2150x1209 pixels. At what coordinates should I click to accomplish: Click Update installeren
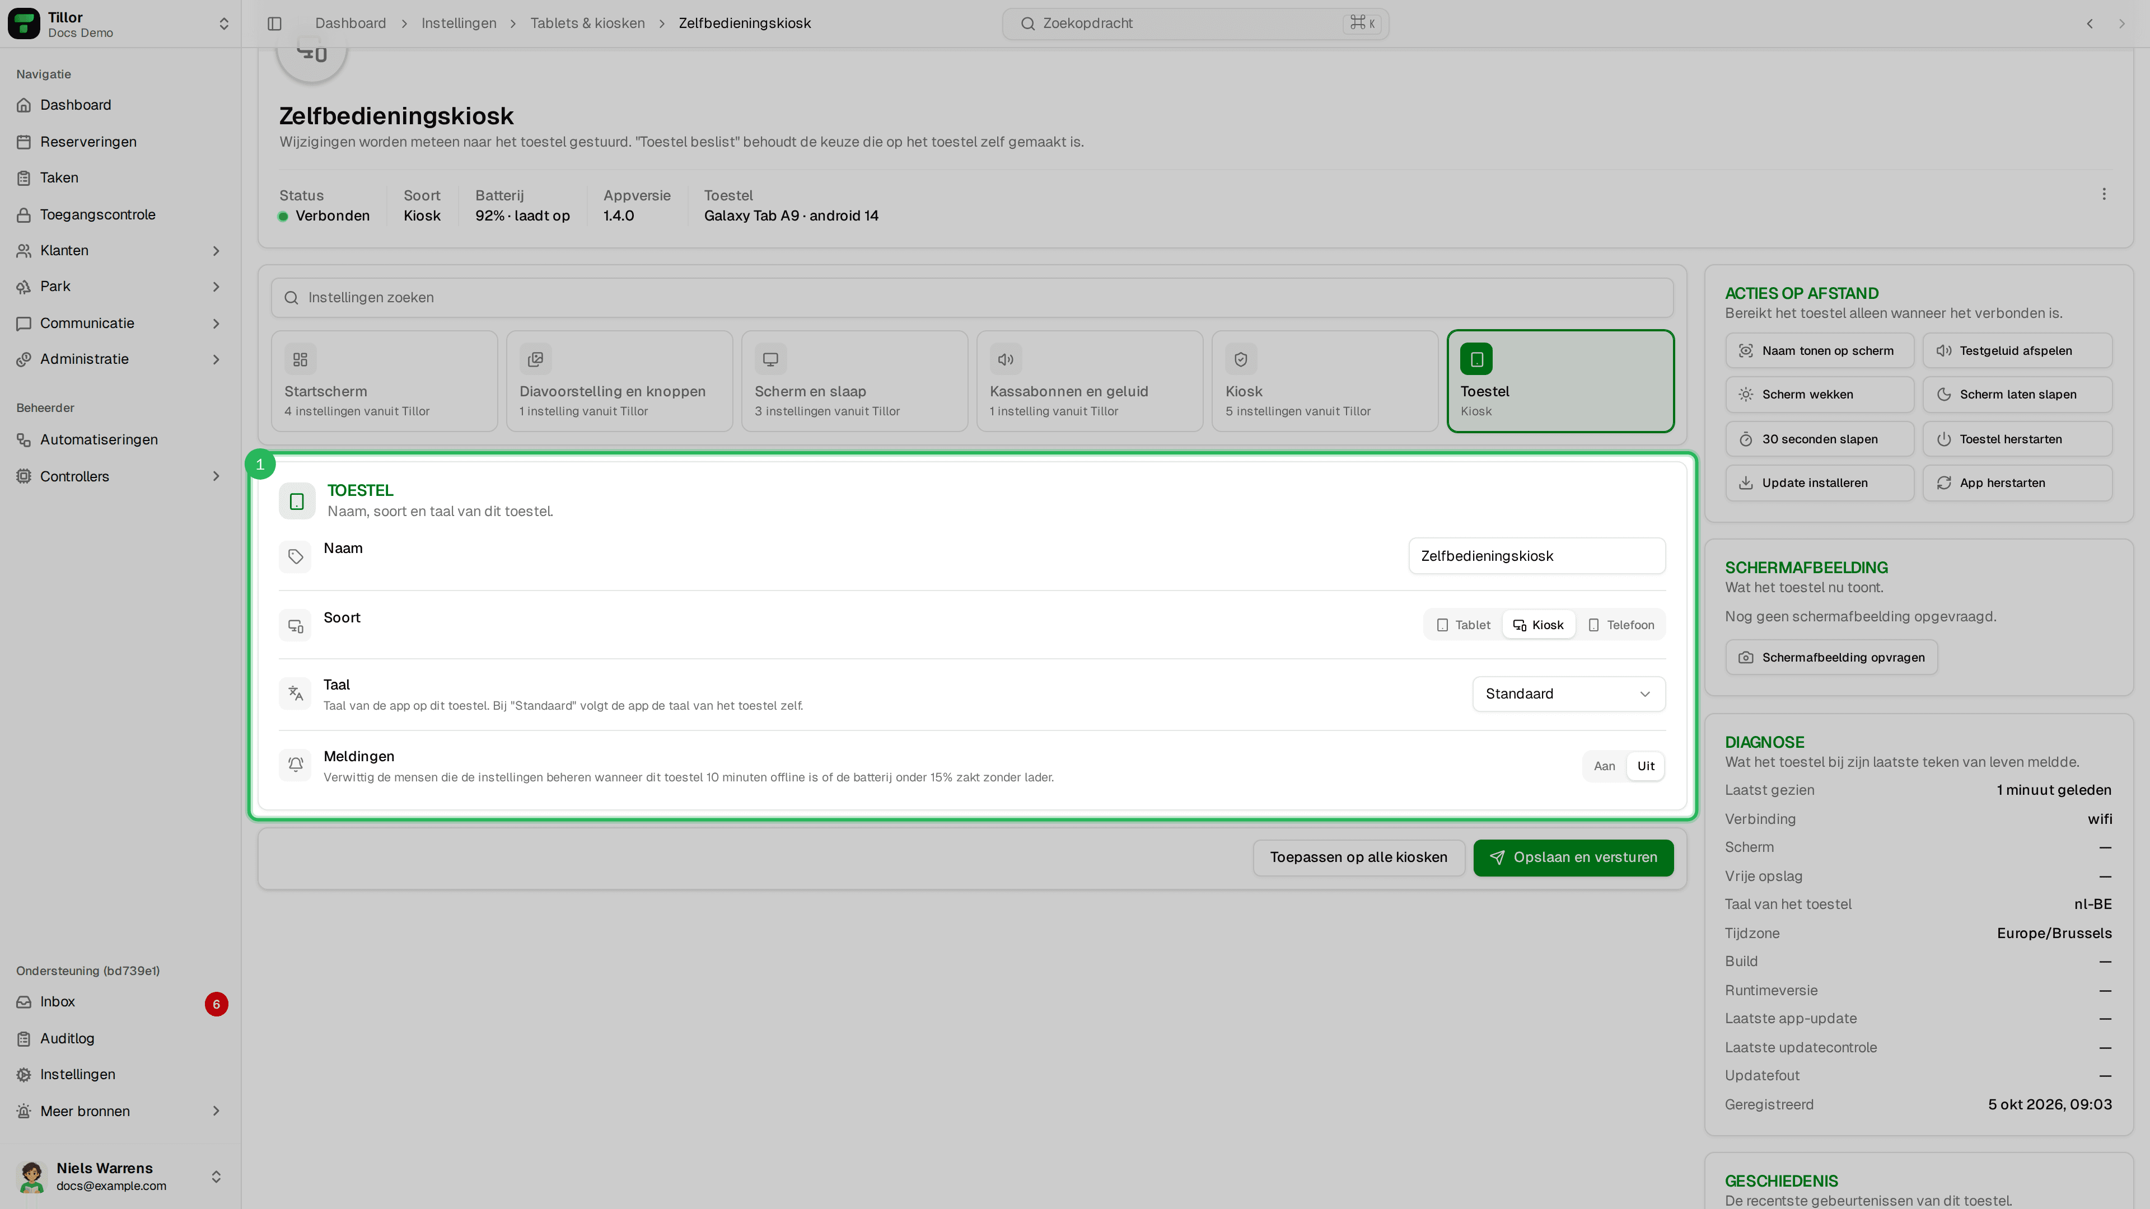coord(1820,483)
